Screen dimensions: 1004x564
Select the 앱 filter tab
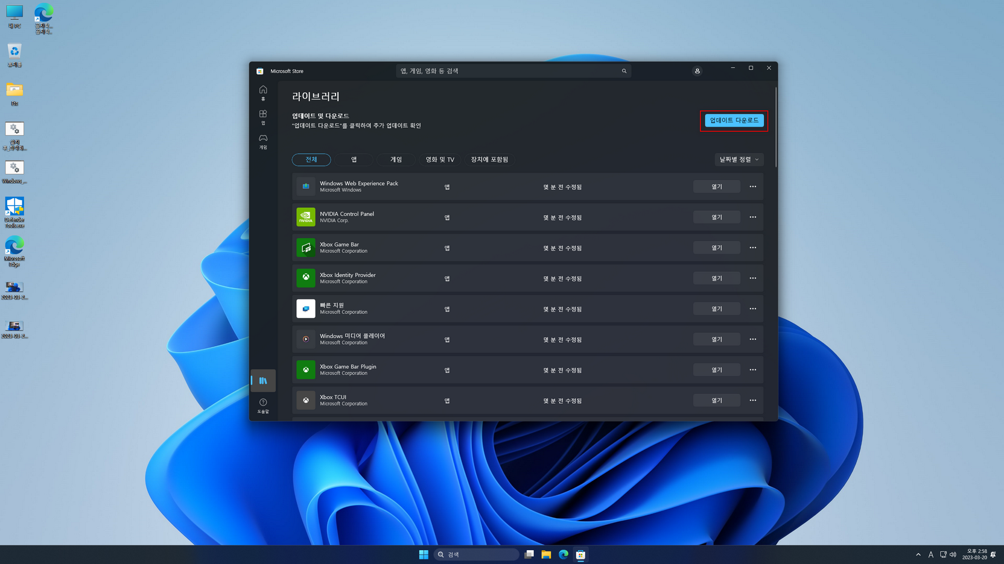coord(354,160)
